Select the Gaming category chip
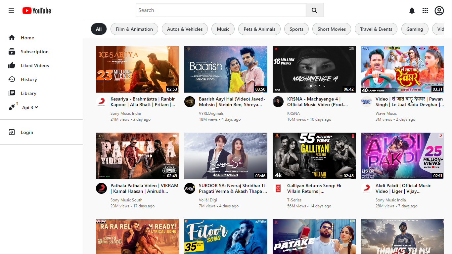 [x=415, y=29]
